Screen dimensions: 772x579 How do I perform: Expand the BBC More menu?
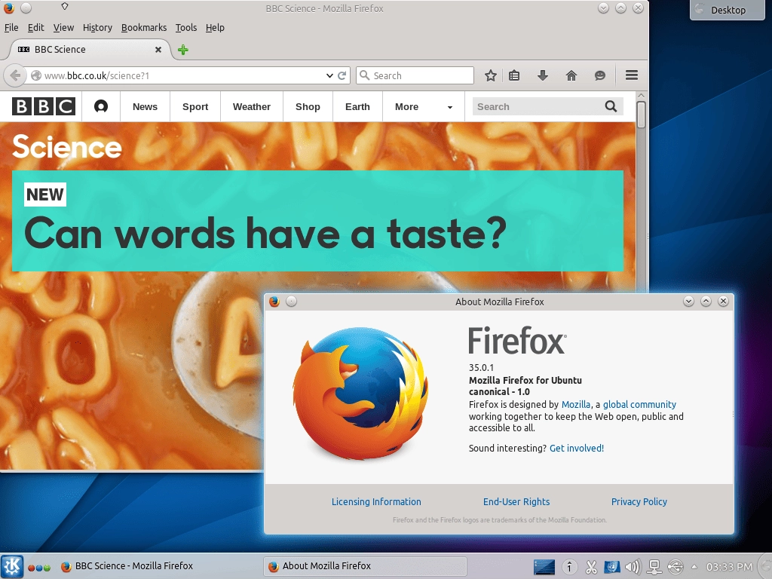[424, 106]
